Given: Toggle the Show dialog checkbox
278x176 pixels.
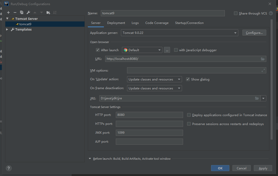Looking at the screenshot, I should tap(188, 79).
